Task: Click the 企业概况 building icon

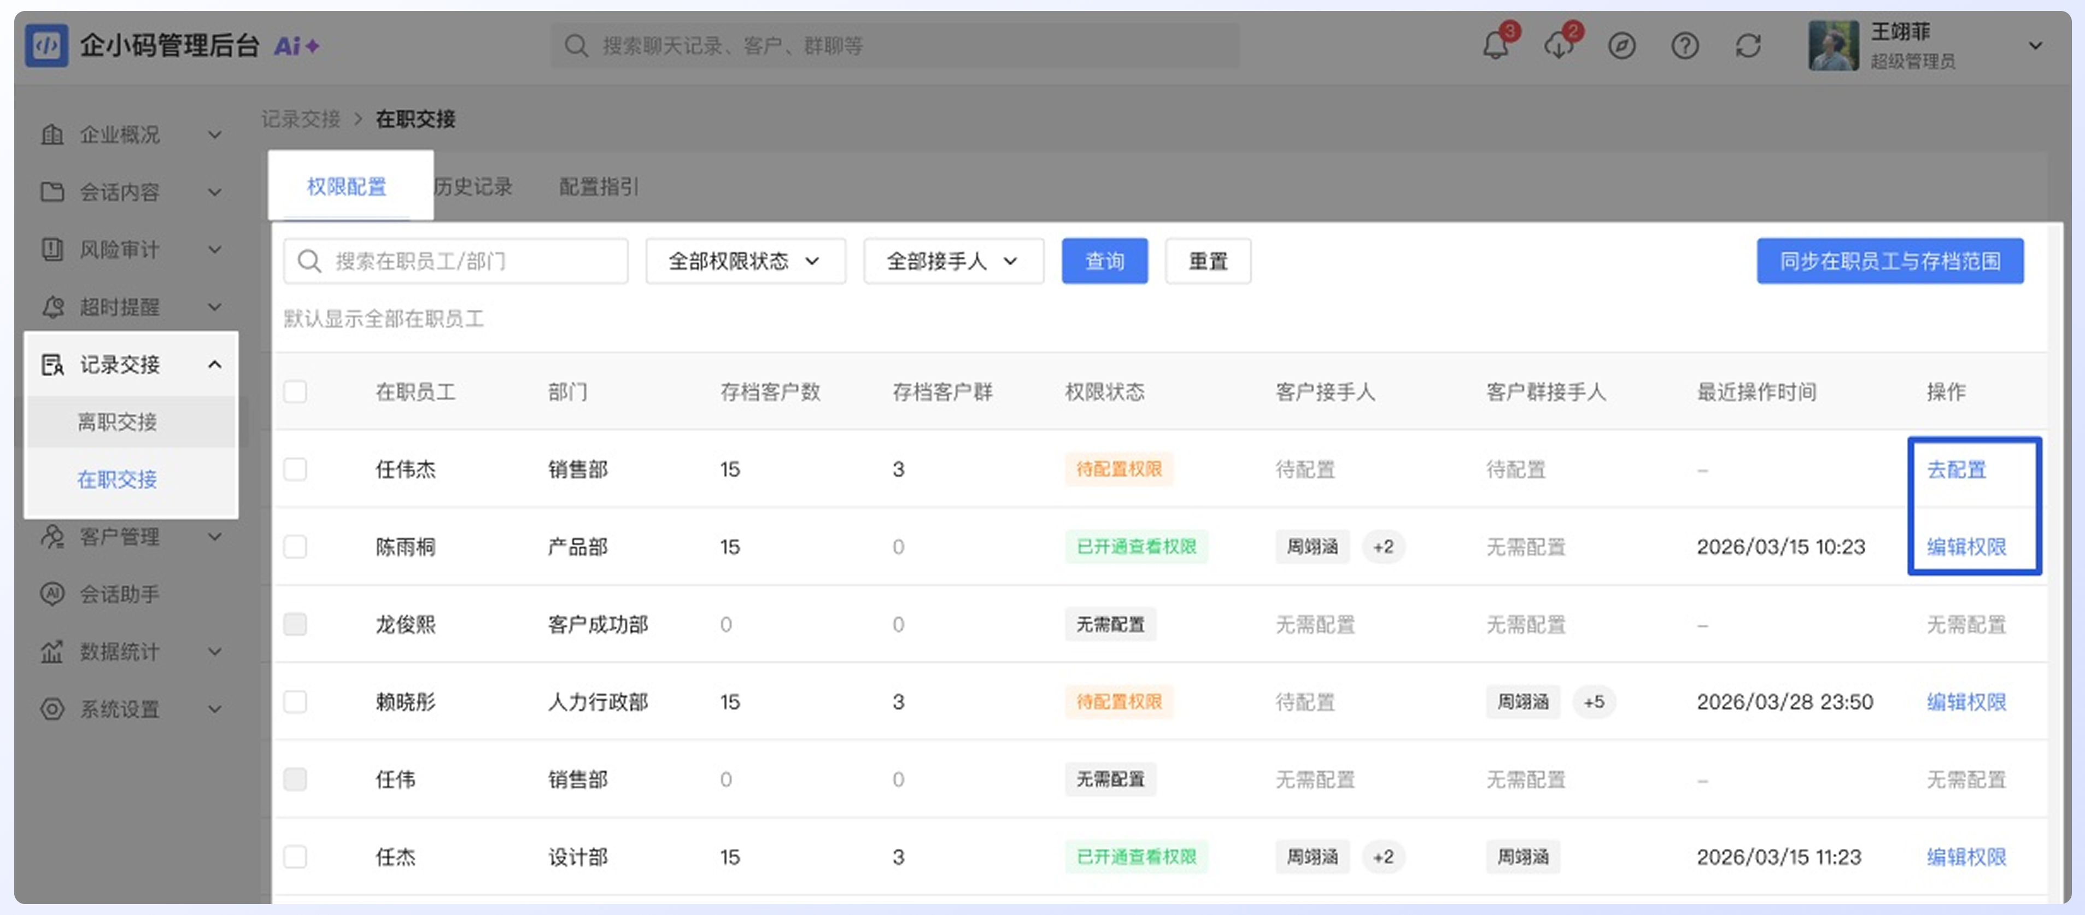Action: point(52,134)
